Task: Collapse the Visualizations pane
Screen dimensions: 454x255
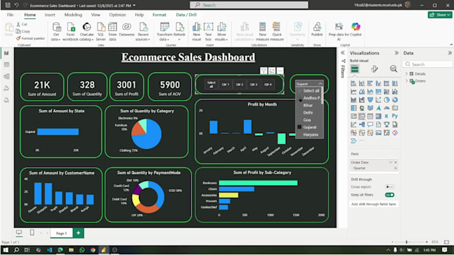Action: coord(397,53)
